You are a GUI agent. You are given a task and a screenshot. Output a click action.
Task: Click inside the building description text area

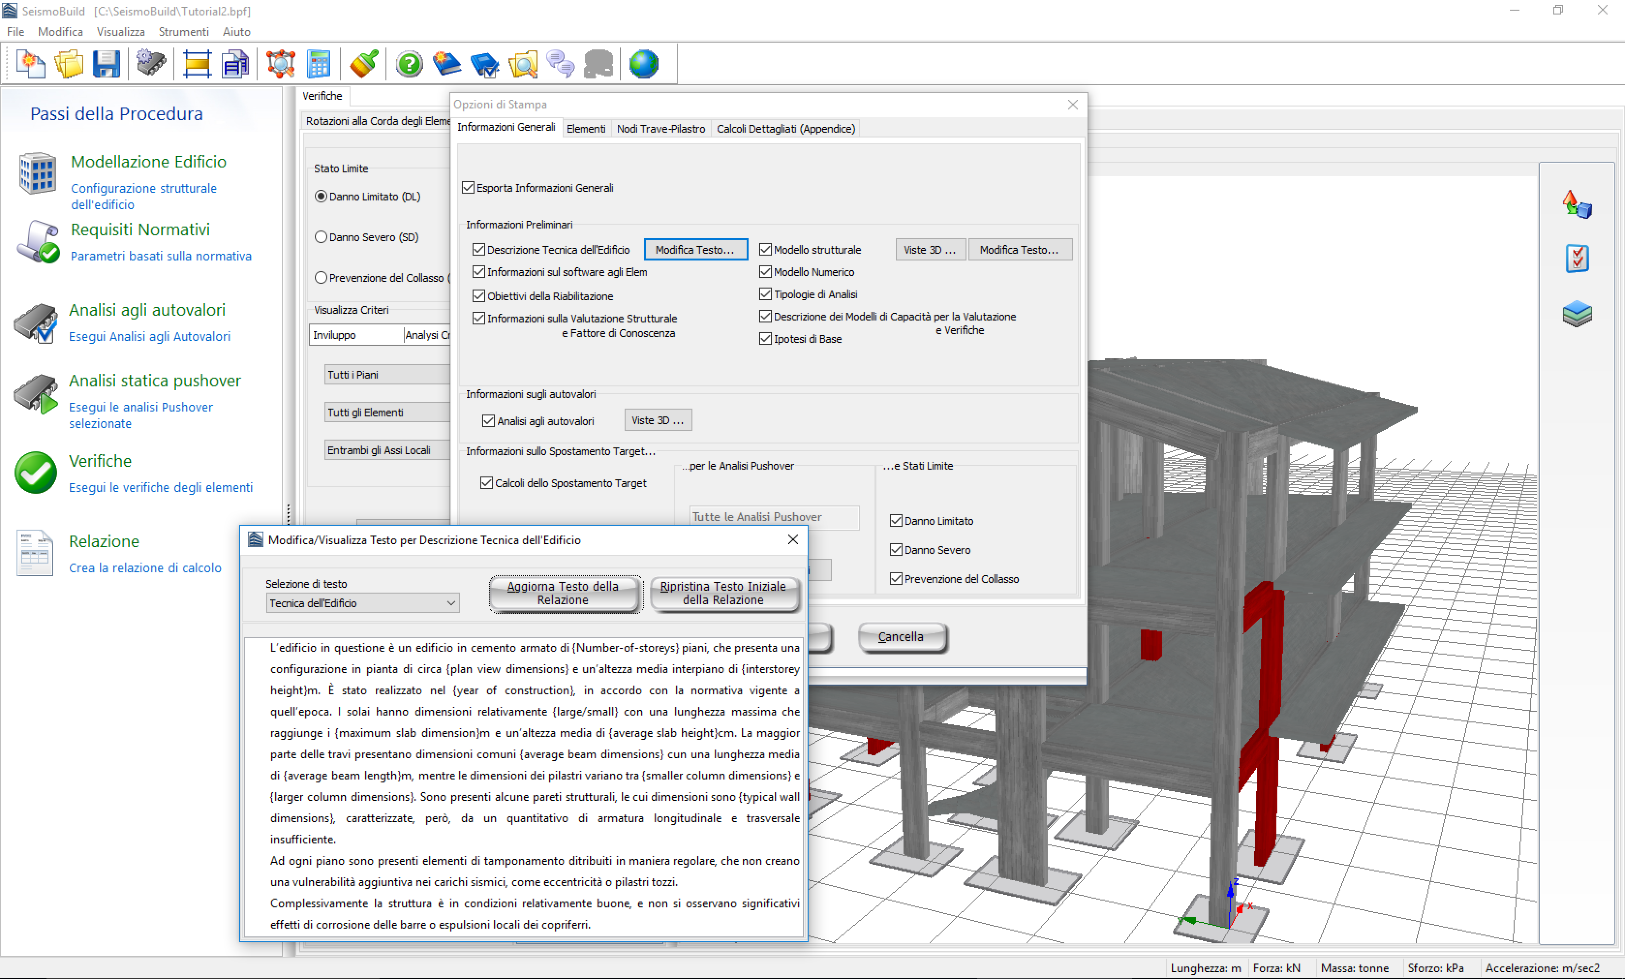click(534, 784)
